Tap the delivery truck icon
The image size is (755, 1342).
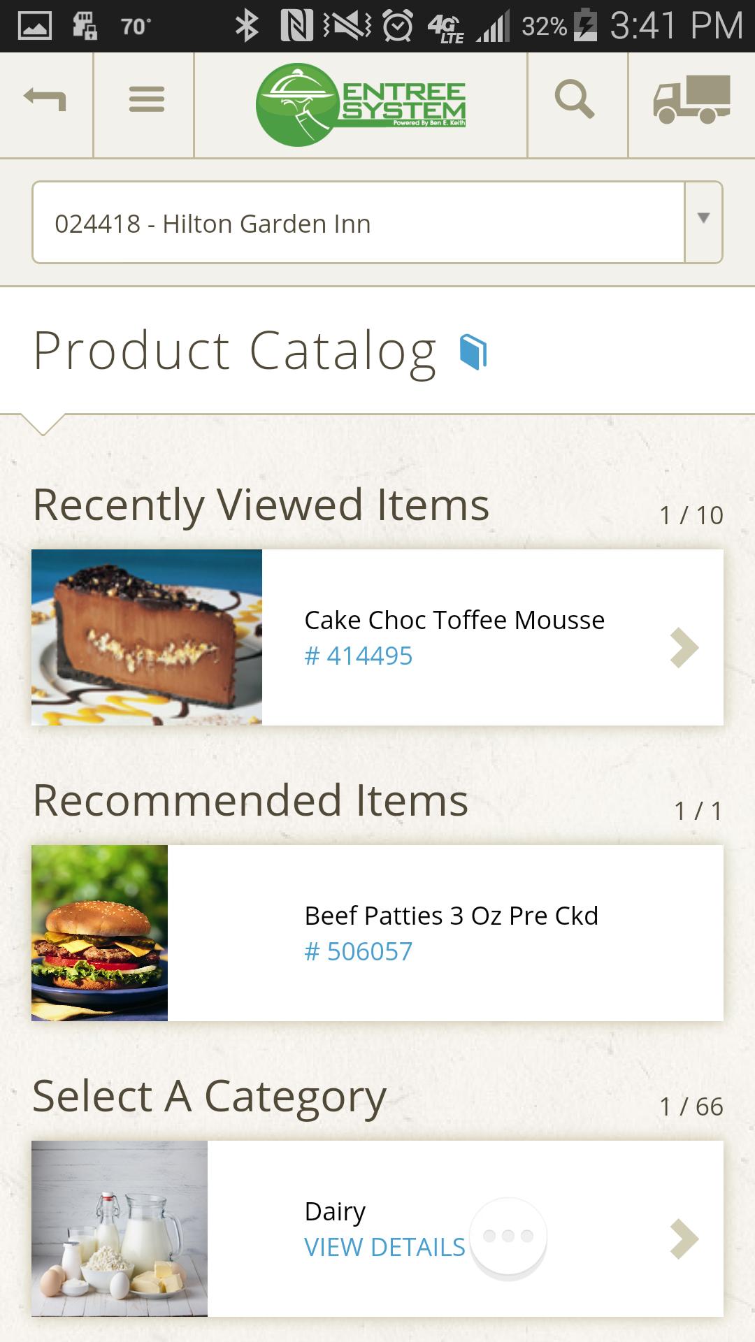pyautogui.click(x=691, y=99)
